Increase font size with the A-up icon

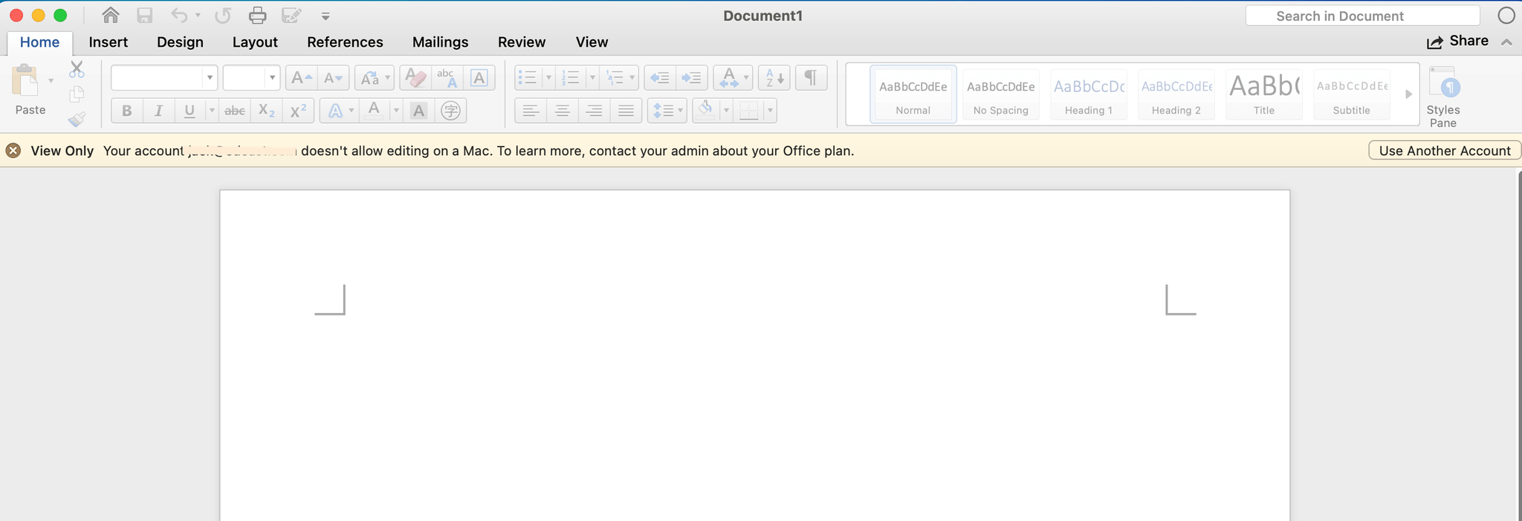pos(302,77)
